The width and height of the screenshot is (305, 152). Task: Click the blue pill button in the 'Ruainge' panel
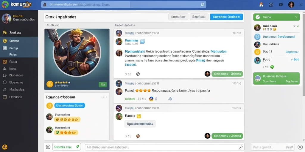[70, 105]
